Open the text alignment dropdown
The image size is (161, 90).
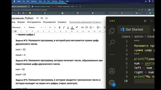99,27
